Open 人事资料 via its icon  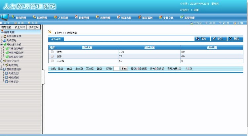pos(55,17)
